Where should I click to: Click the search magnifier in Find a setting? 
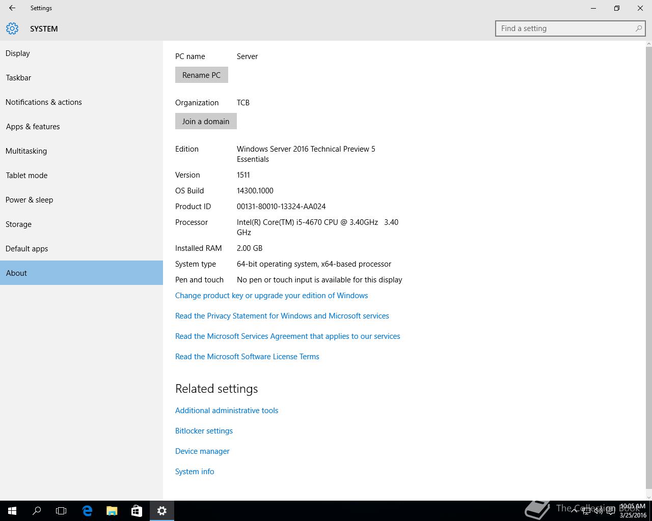click(x=638, y=28)
